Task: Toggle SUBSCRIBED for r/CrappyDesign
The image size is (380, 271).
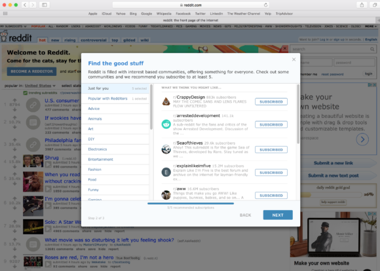Action: pyautogui.click(x=271, y=101)
